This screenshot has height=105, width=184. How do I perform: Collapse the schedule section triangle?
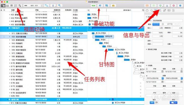[x=146, y=65]
